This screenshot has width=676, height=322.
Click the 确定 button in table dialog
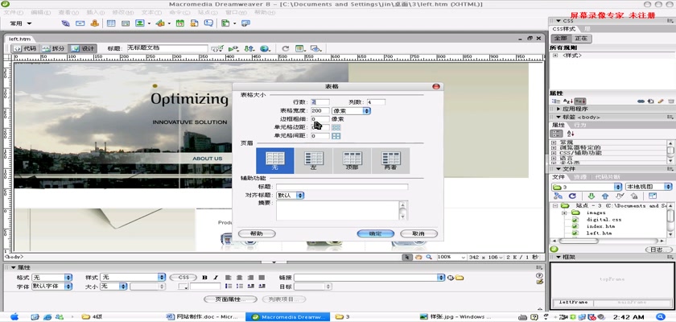(376, 233)
